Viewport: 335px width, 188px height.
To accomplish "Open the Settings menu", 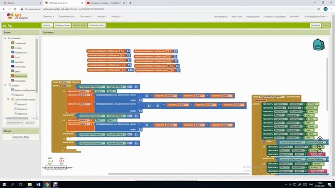I will (x=102, y=16).
